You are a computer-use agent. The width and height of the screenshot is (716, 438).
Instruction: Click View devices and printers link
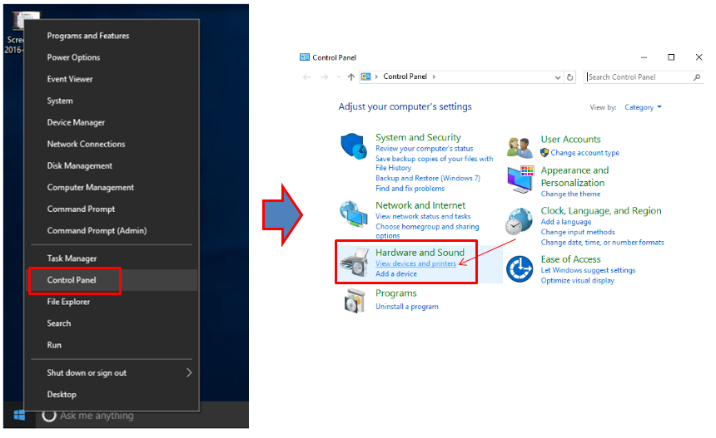pyautogui.click(x=415, y=263)
